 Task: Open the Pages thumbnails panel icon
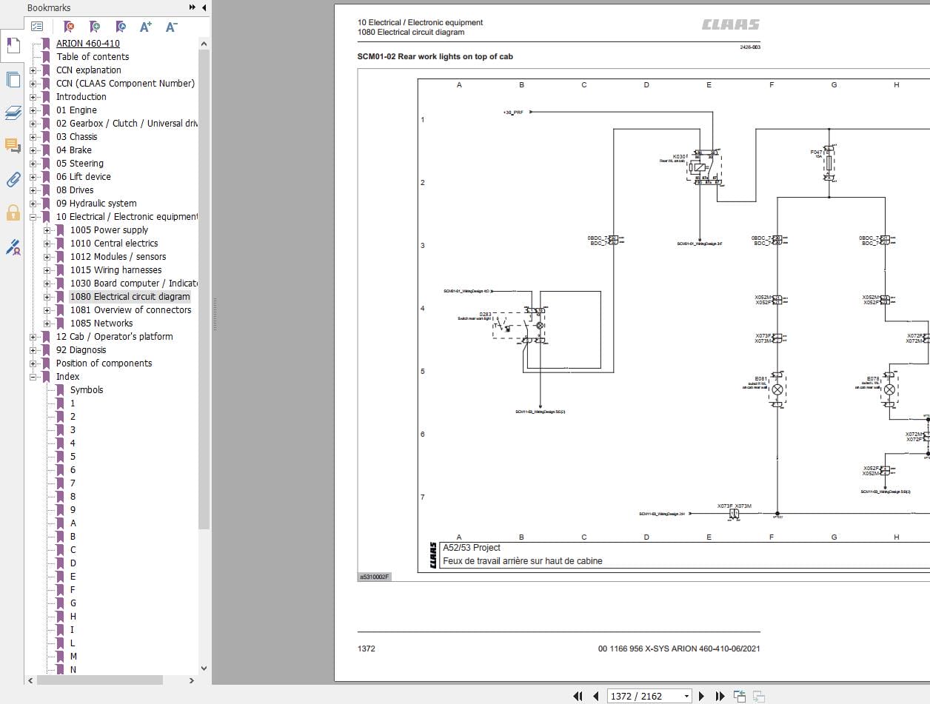13,79
